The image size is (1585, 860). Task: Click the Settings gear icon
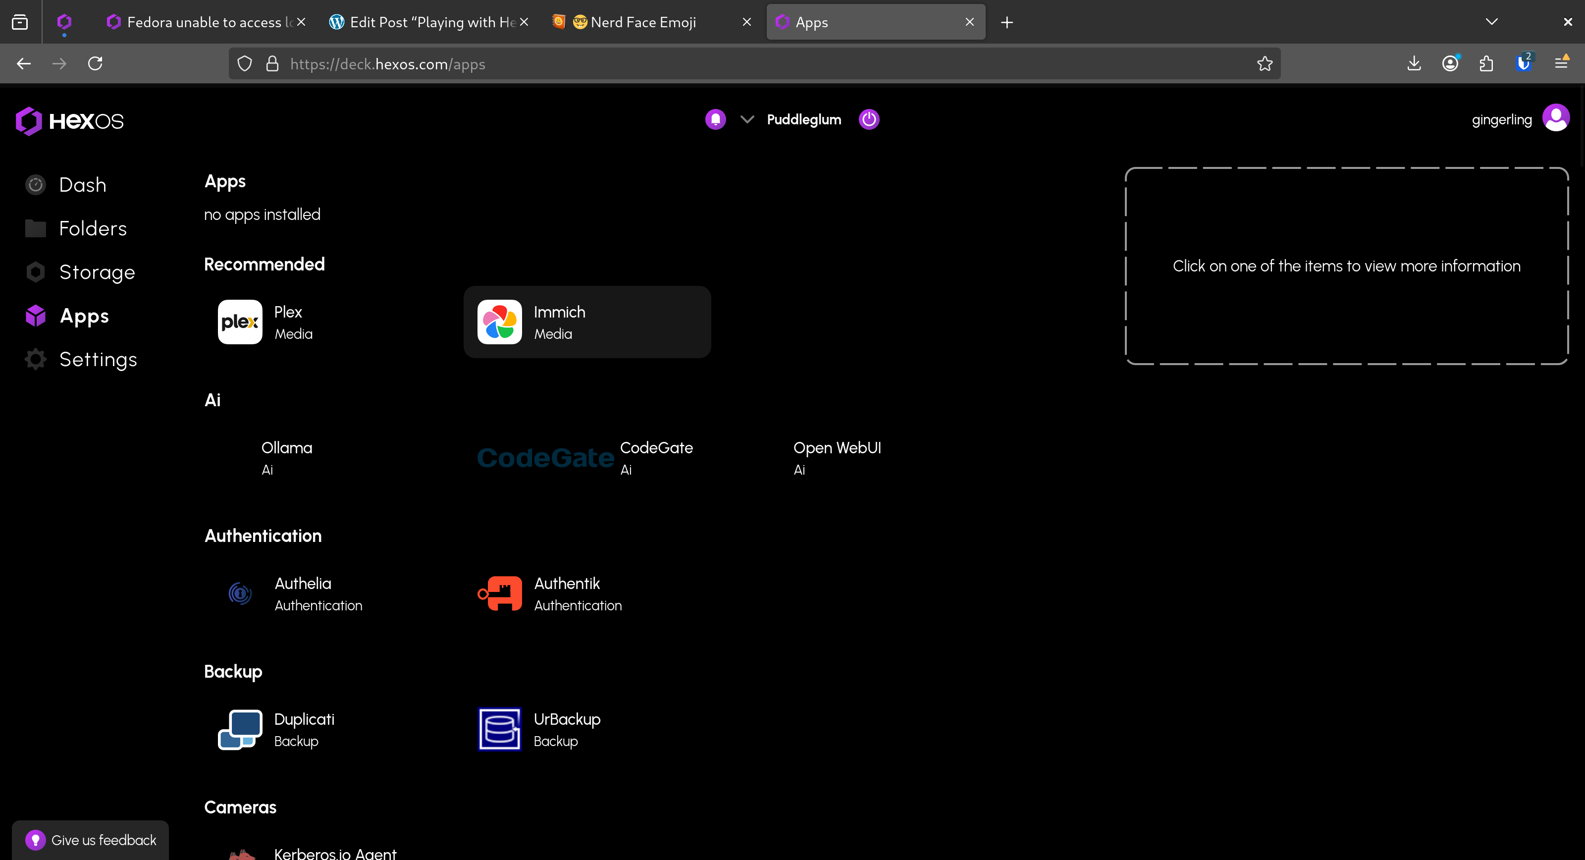point(36,360)
